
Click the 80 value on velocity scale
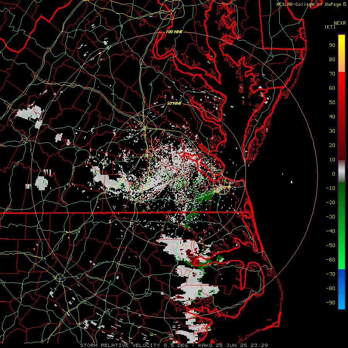pos(332,59)
